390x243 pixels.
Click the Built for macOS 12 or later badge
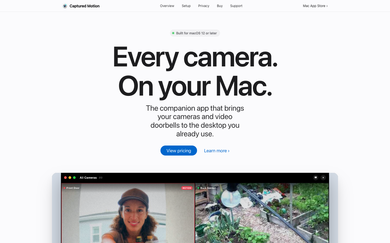tap(195, 33)
